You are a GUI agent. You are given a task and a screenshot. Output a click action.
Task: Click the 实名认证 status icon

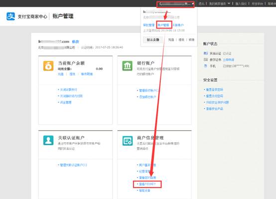206,53
